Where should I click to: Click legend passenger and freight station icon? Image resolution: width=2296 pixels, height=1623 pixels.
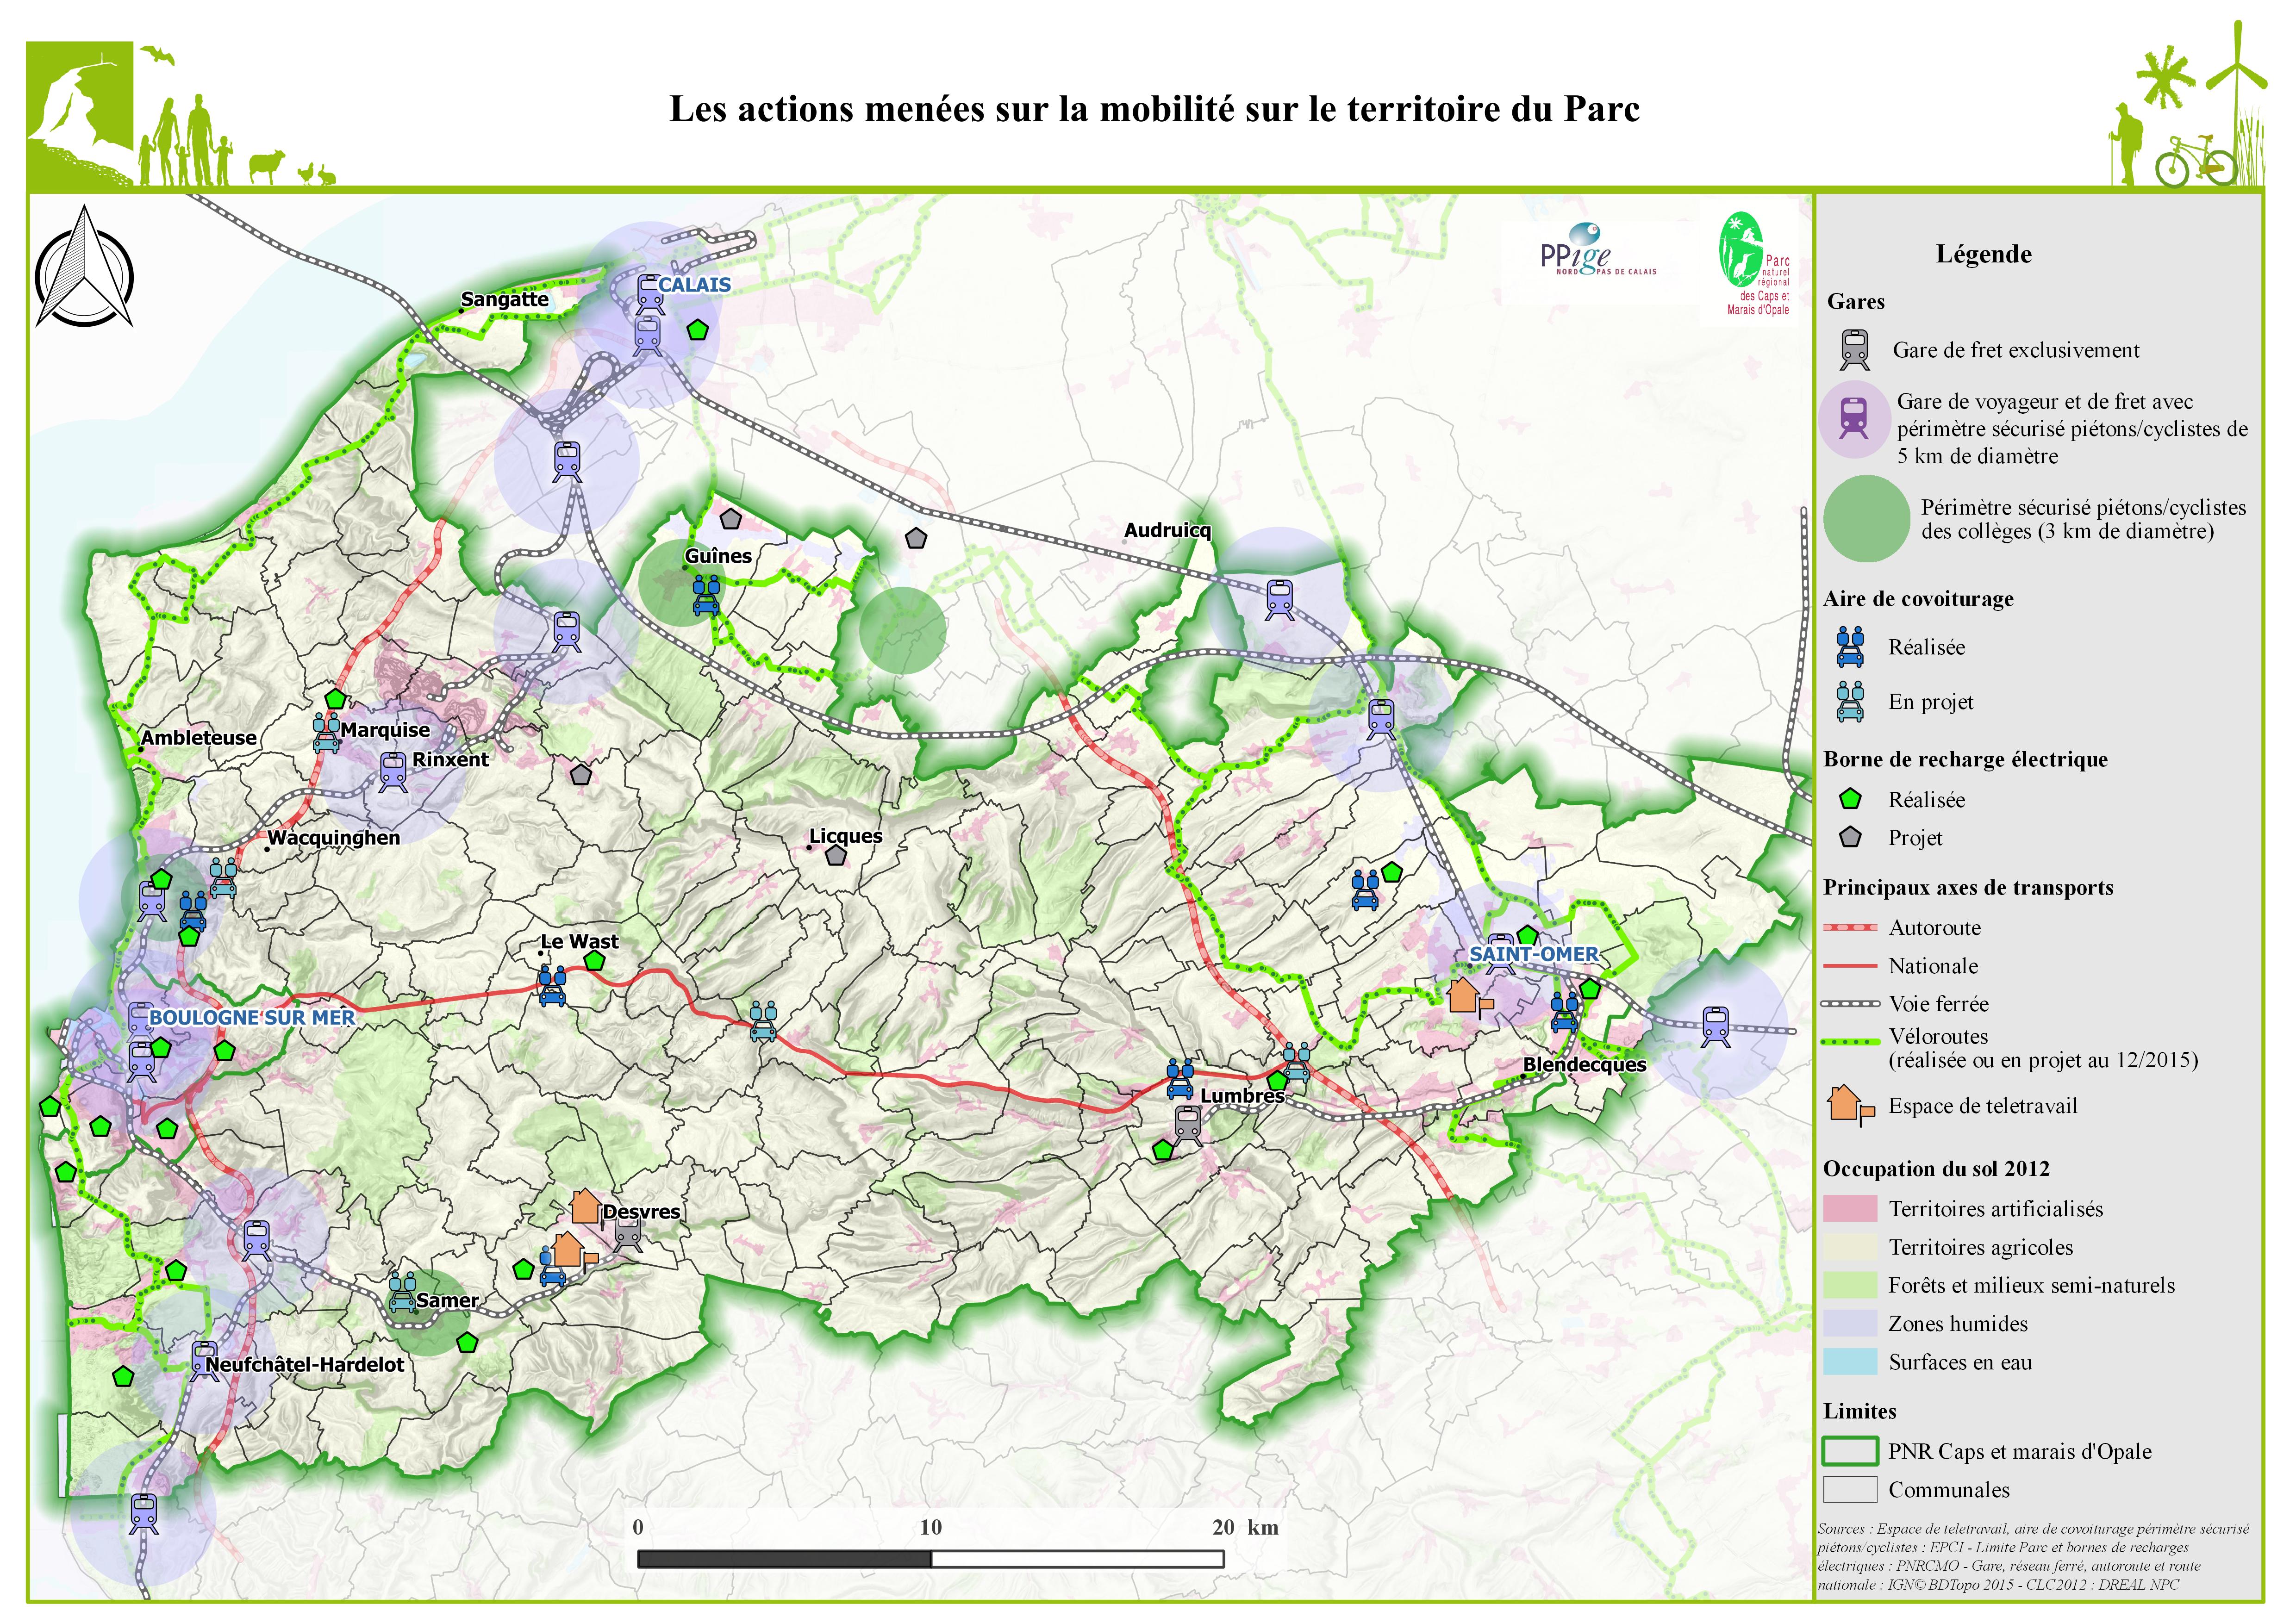[1853, 418]
